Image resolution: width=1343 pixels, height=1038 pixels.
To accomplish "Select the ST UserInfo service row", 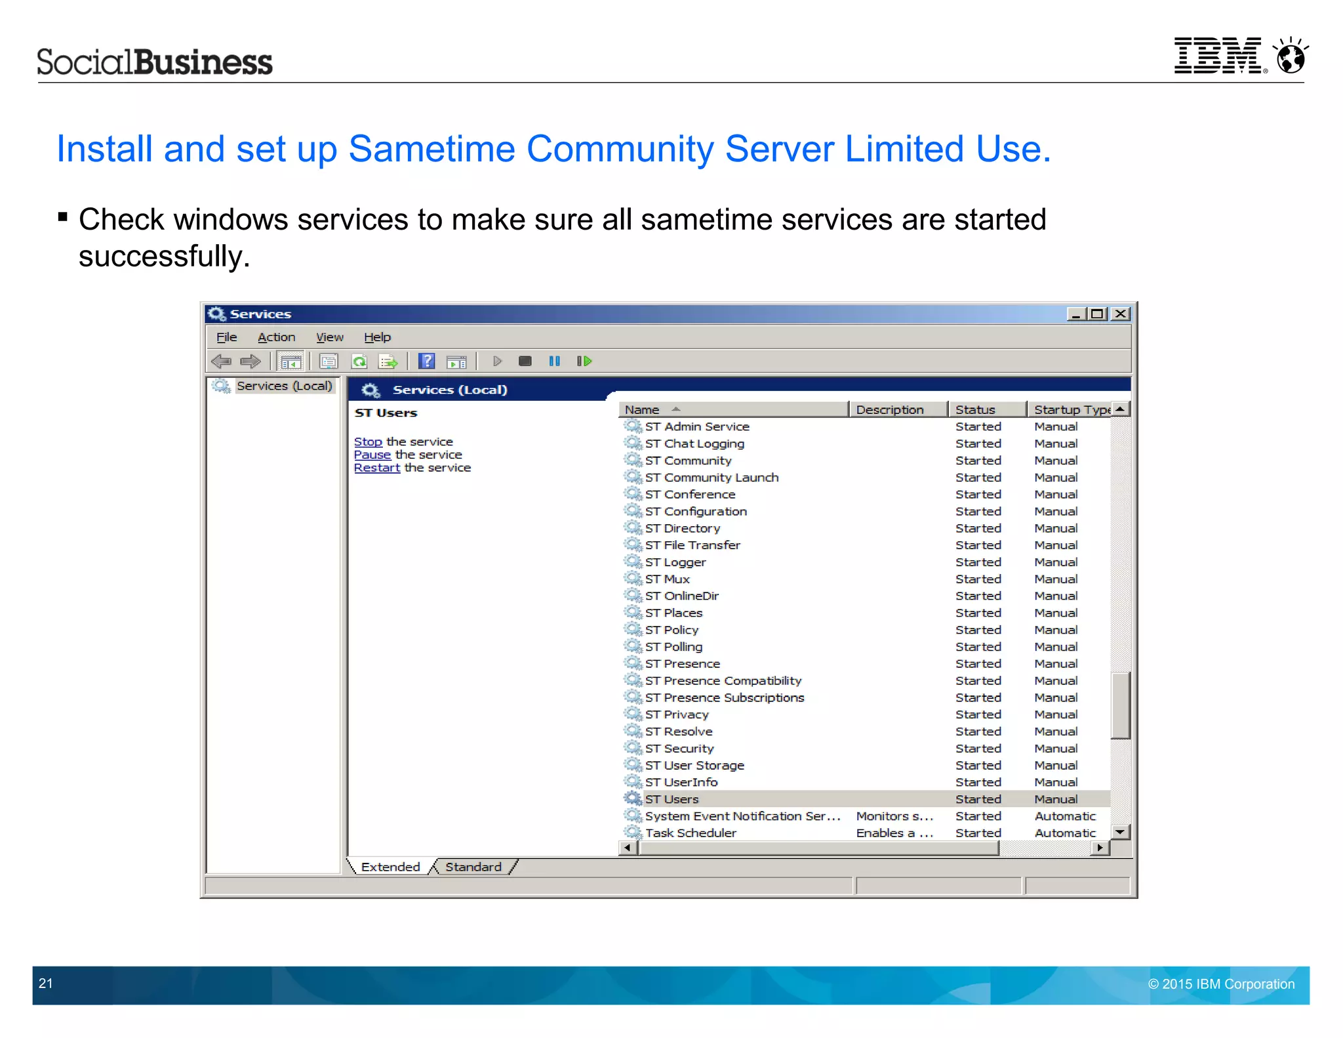I will pyautogui.click(x=864, y=782).
